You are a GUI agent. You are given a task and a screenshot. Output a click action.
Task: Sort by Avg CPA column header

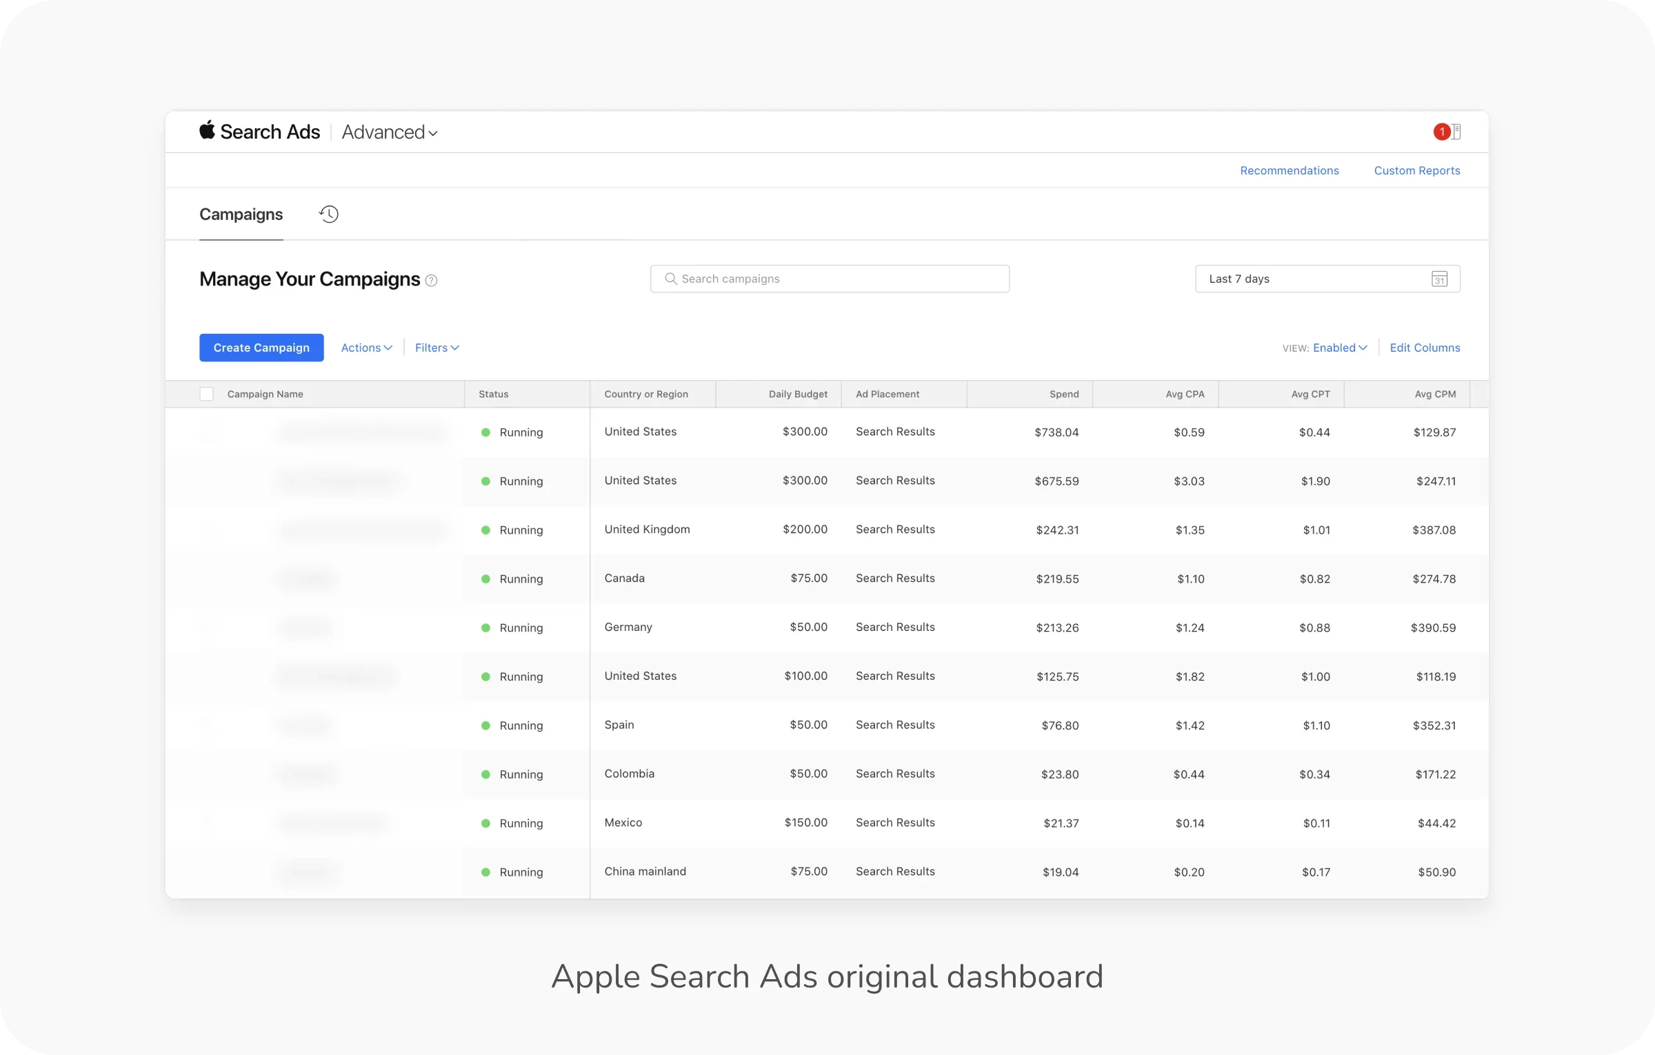pyautogui.click(x=1185, y=394)
